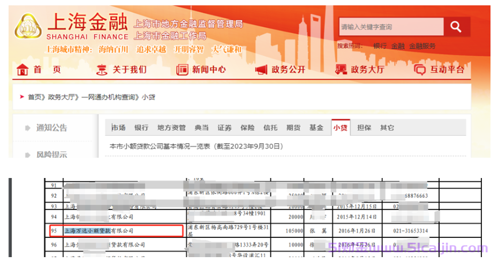This screenshot has width=498, height=263.
Task: Click the red magnifier search button
Action: pyautogui.click(x=456, y=27)
